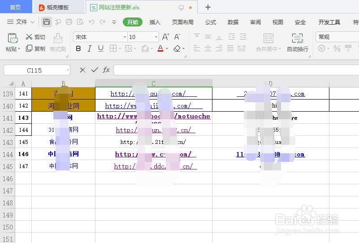Viewport: 359px width, 243px height.
Task: Go to the 首页 home tab
Action: click(16, 7)
